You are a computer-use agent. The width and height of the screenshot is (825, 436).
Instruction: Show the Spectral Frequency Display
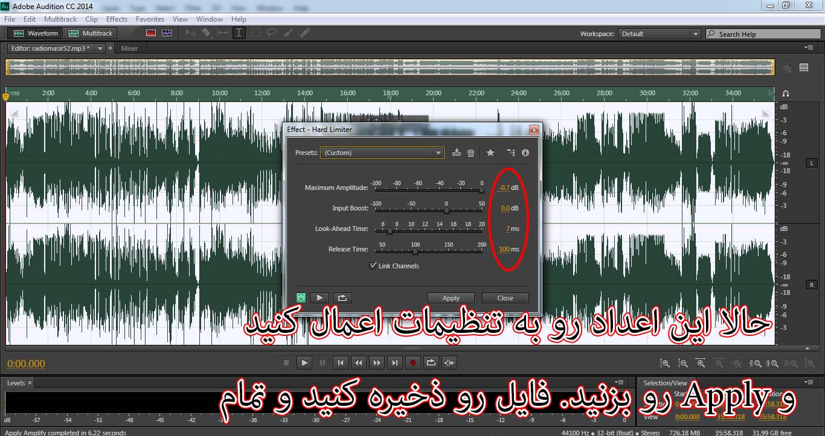[151, 34]
